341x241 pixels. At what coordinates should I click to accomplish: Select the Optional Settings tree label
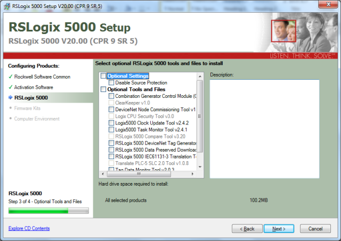pyautogui.click(x=128, y=76)
